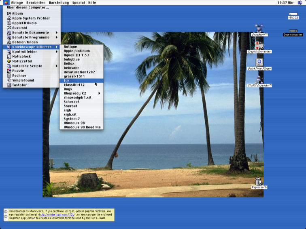306x229 pixels.
Task: Select the GraphicConverter desktop icon
Action: pyautogui.click(x=259, y=45)
